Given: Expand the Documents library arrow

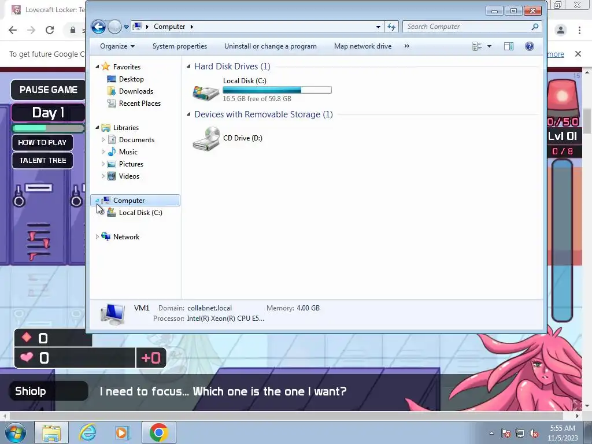Looking at the screenshot, I should [103, 140].
